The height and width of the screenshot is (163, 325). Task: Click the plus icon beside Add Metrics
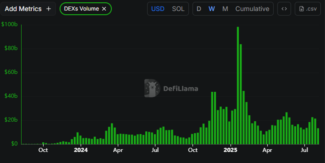[48, 9]
